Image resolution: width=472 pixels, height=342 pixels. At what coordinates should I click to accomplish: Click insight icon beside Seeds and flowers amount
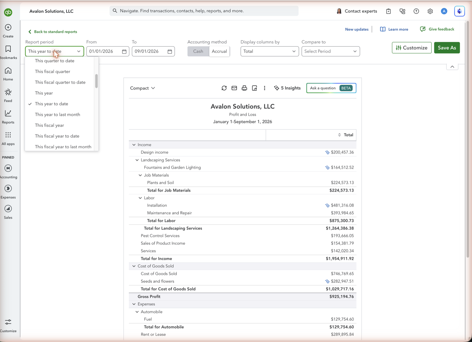click(327, 281)
